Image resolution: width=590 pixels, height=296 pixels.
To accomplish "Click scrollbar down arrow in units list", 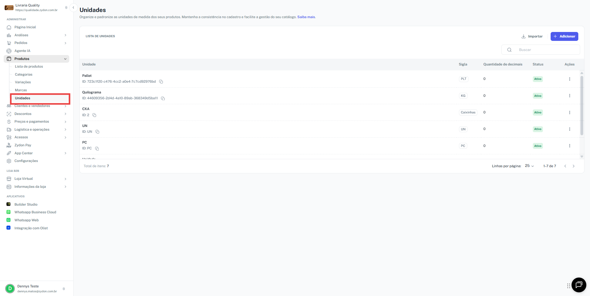I will click(582, 156).
